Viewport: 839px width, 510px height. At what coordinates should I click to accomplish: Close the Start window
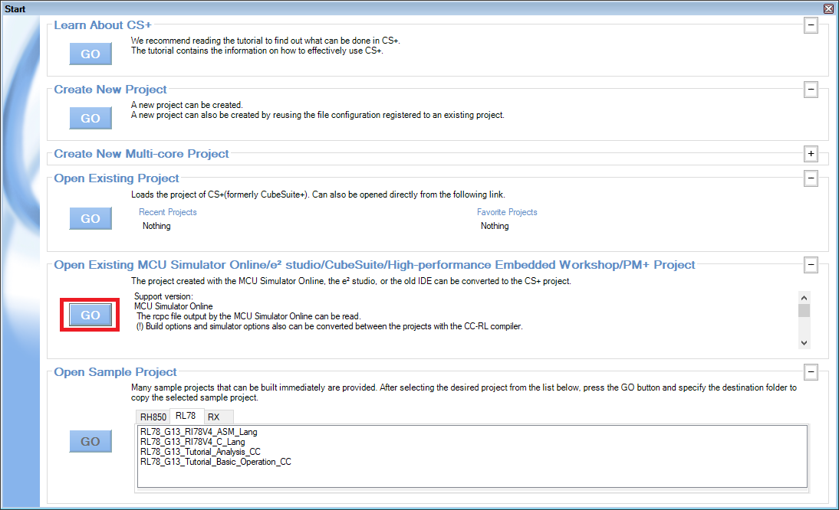tap(827, 8)
